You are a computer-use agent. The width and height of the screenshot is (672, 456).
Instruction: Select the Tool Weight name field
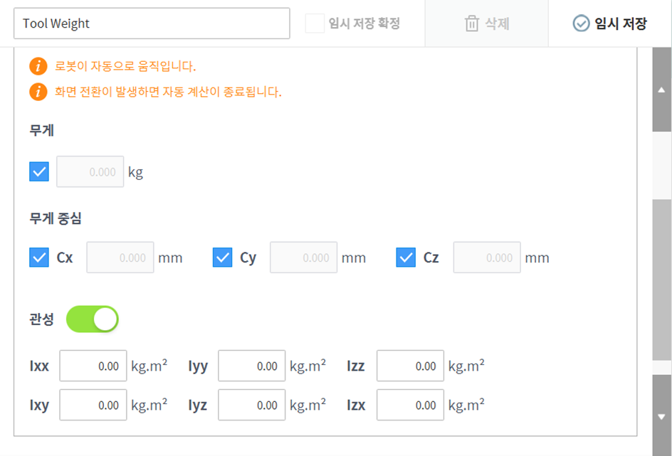point(152,23)
